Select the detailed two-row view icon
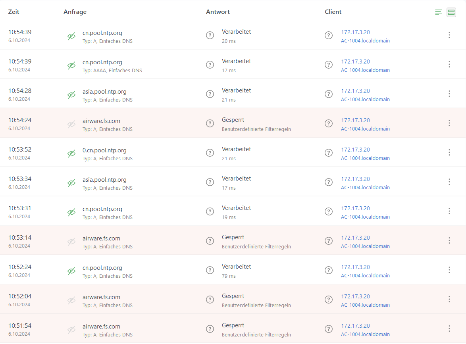Viewport: 466px width, 344px height. [451, 12]
